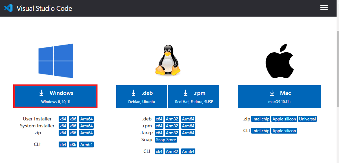Get the Windows .zip Arm64 build
The height and width of the screenshot is (163, 339).
pyautogui.click(x=86, y=133)
